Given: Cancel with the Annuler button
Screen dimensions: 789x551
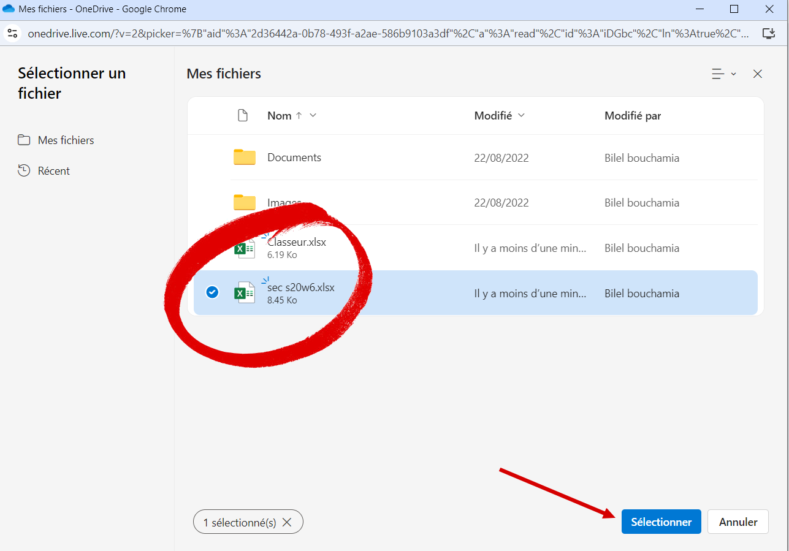Looking at the screenshot, I should [738, 522].
